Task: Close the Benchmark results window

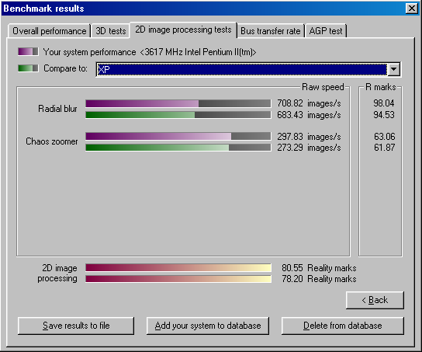Action: pos(412,9)
